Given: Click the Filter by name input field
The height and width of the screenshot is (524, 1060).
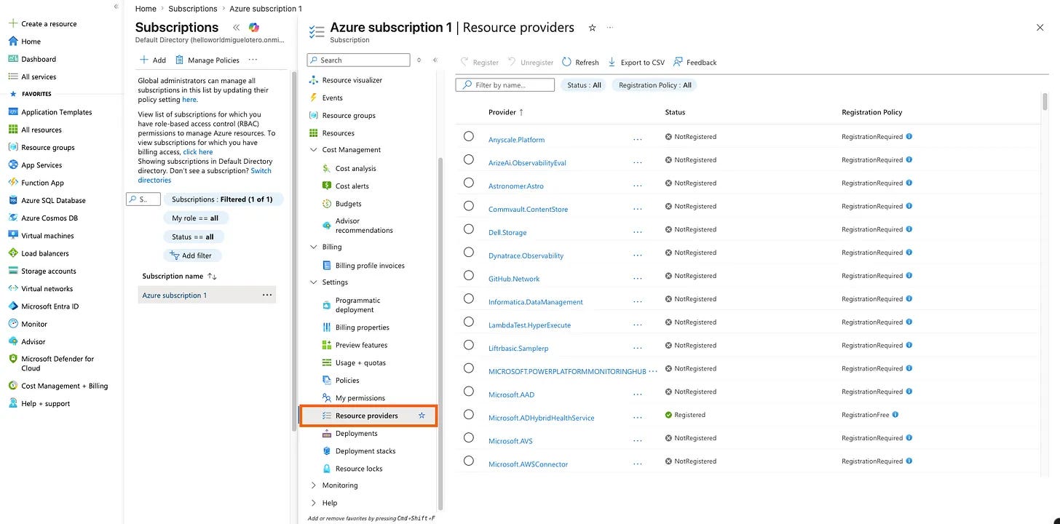Looking at the screenshot, I should coord(505,85).
